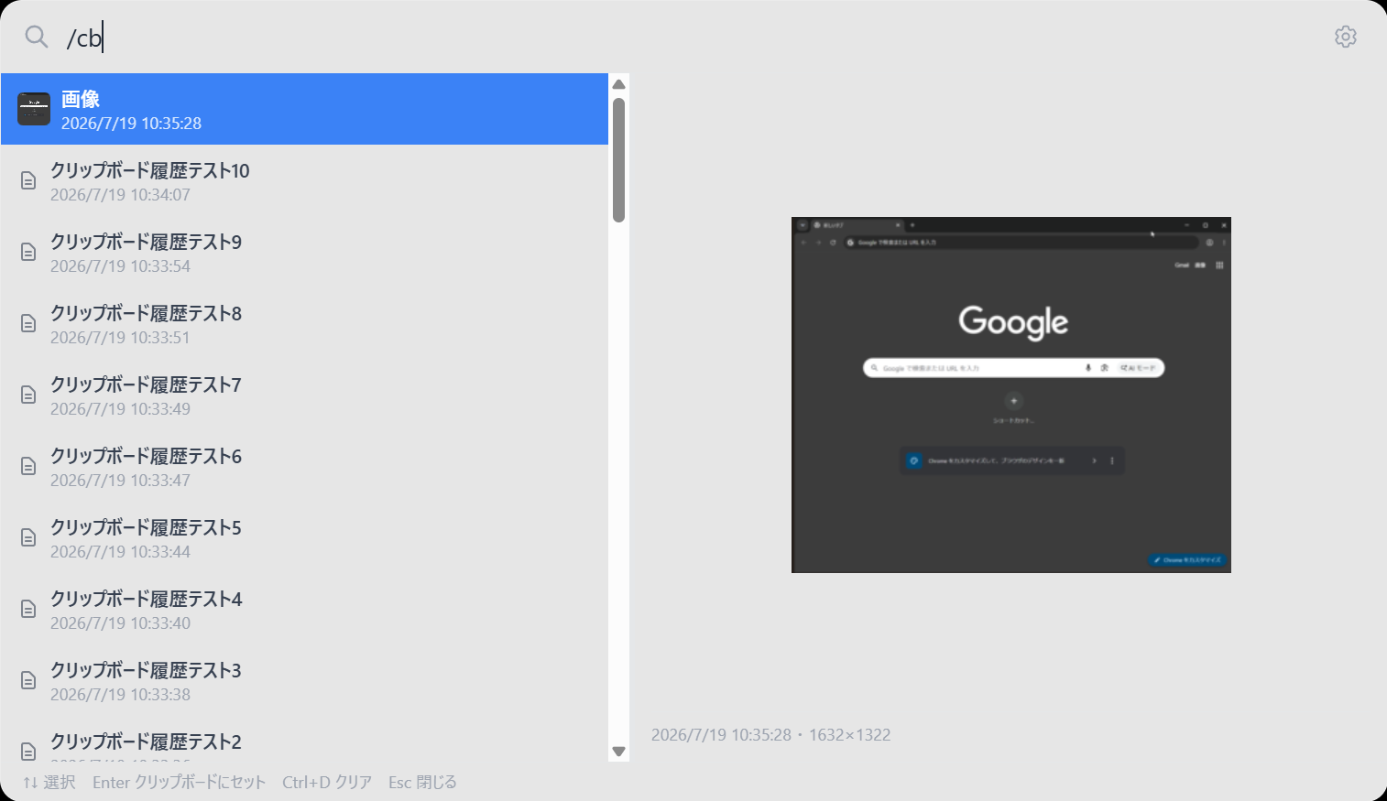Click the scrollbar down arrow of the history list

click(618, 752)
